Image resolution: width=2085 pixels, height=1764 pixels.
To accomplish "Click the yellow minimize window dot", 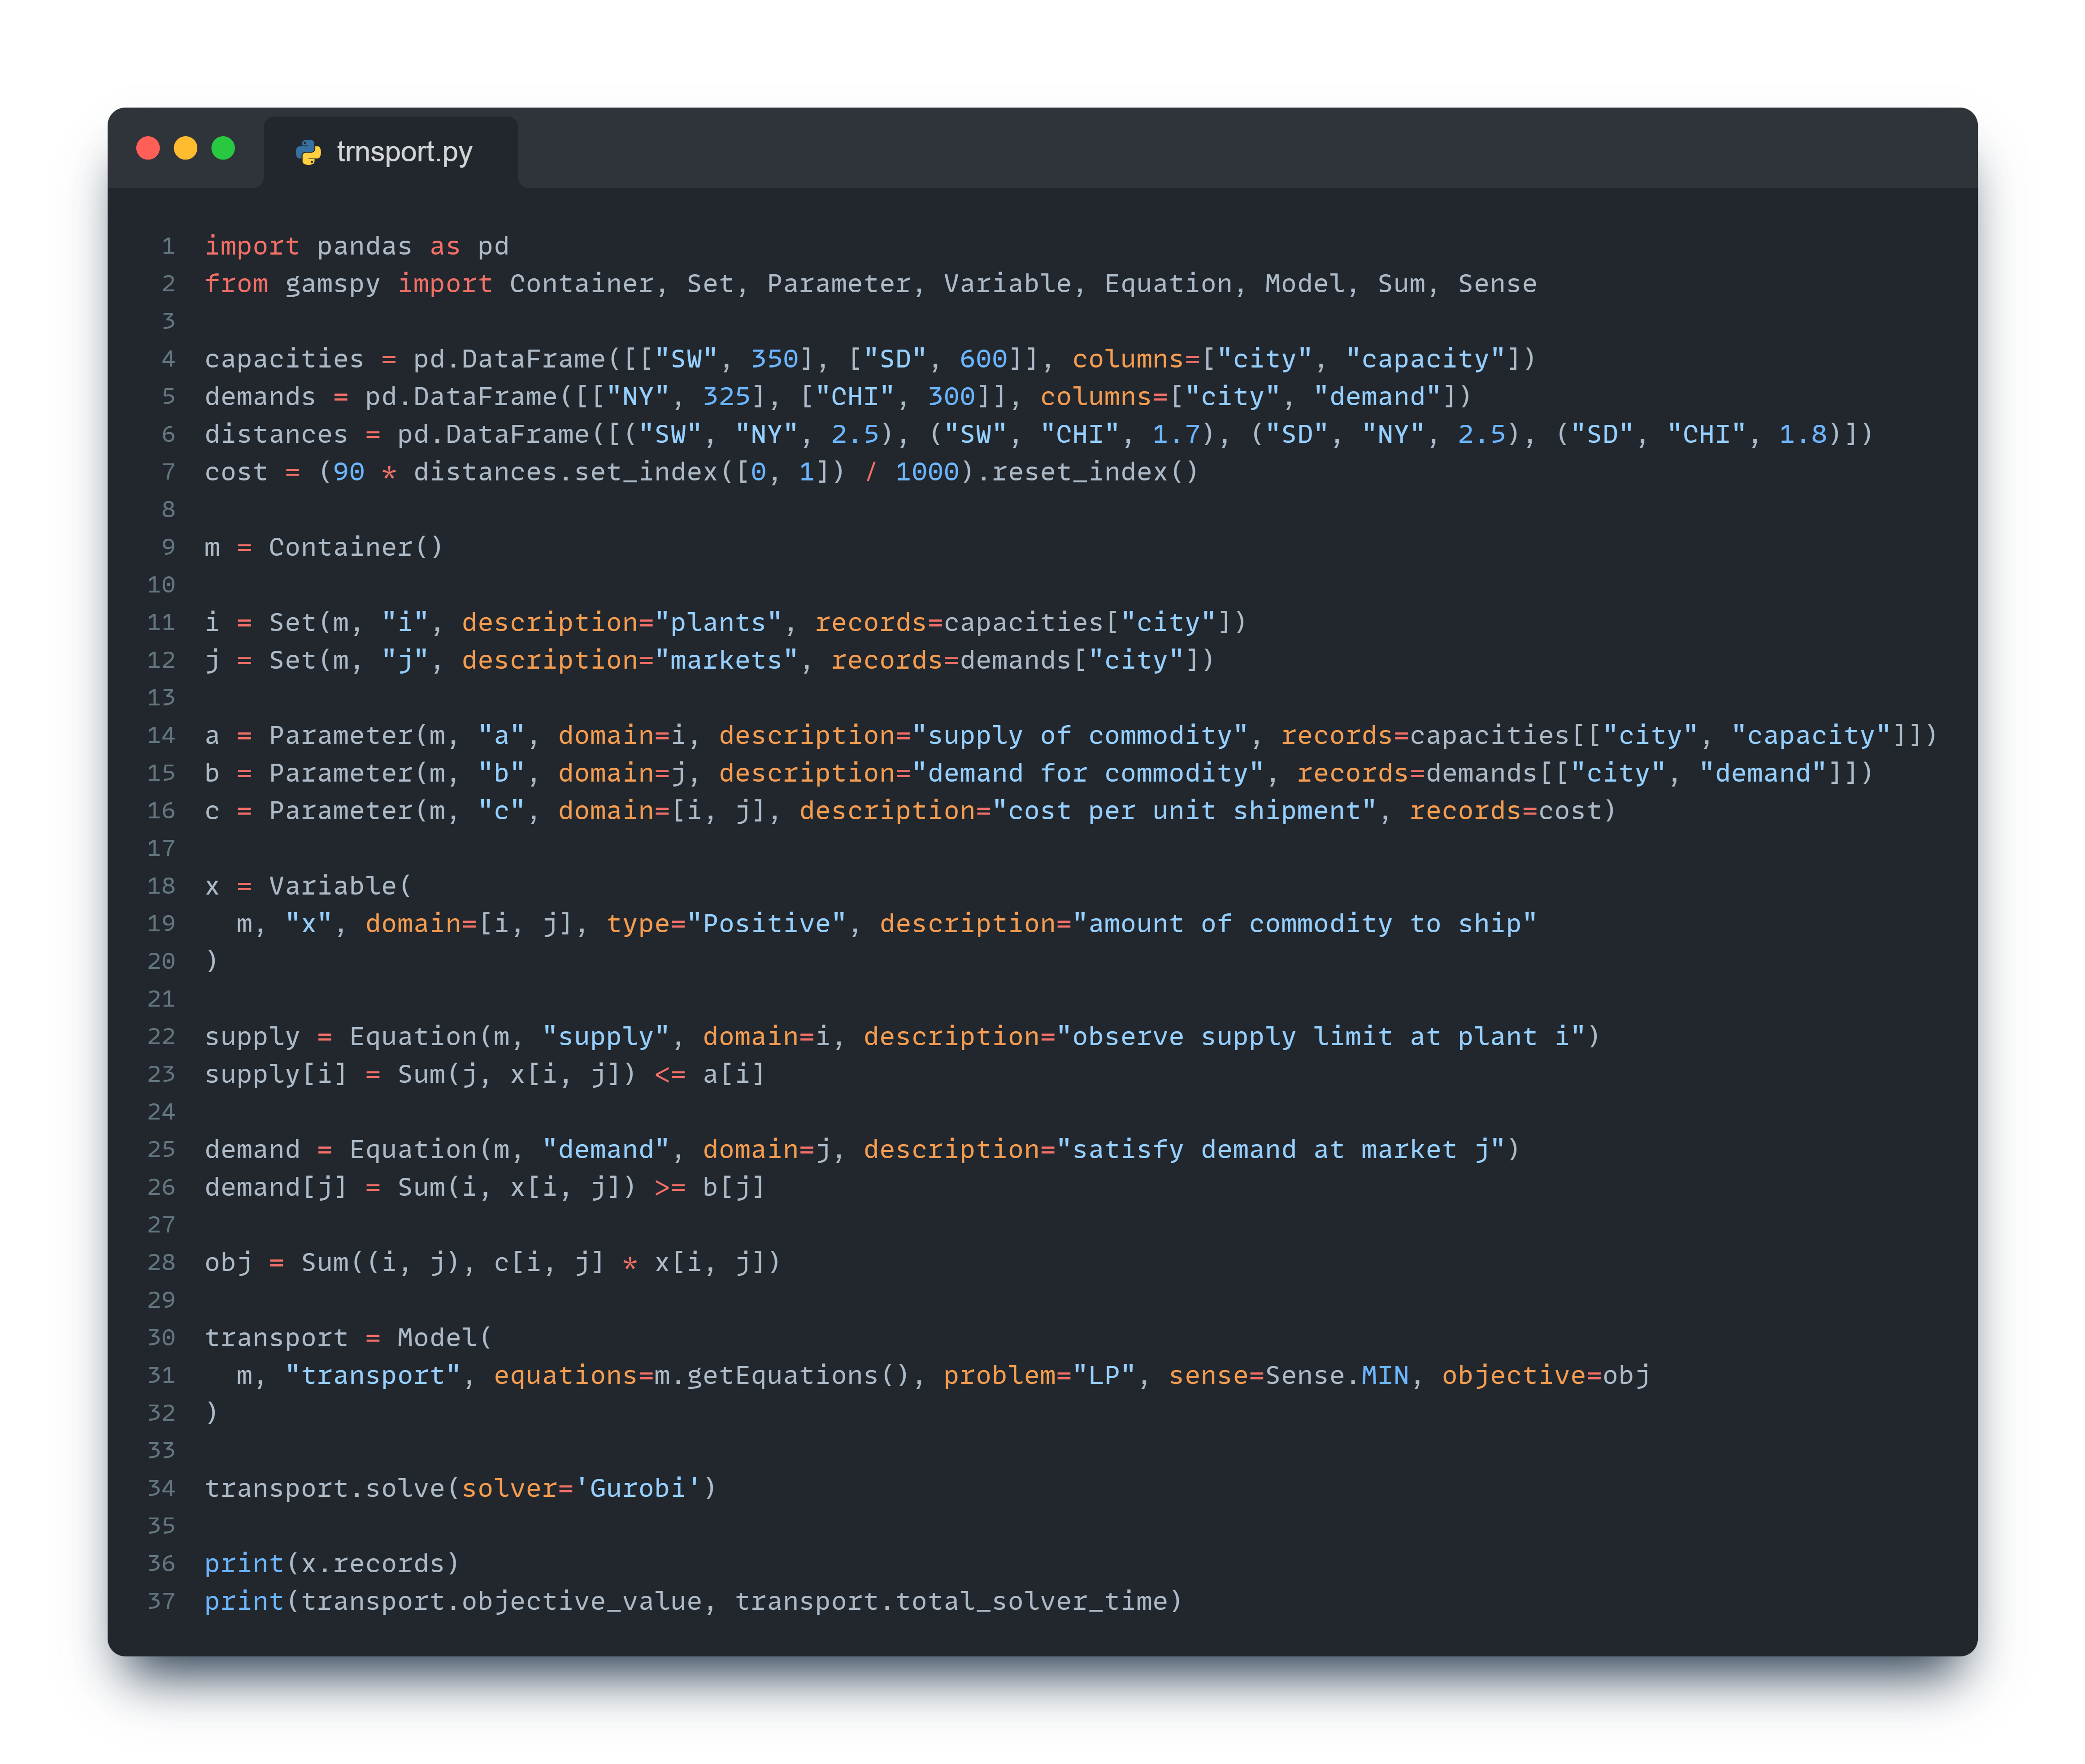I will coord(186,148).
